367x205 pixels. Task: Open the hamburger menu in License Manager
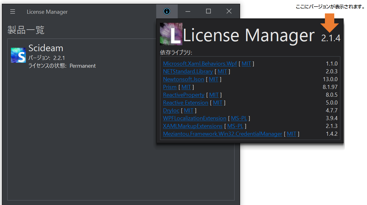[13, 12]
